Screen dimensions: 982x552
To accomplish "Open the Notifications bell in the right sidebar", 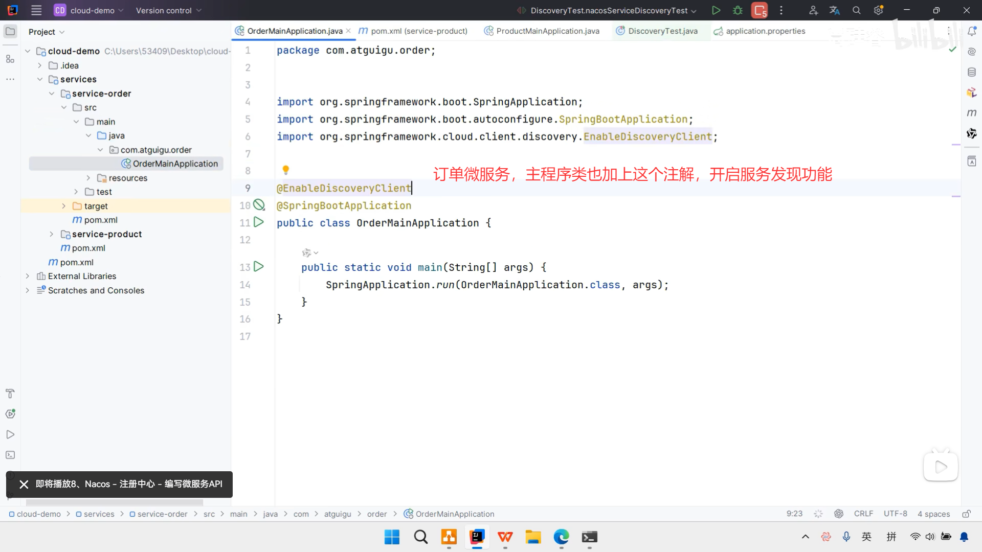I will (x=972, y=32).
